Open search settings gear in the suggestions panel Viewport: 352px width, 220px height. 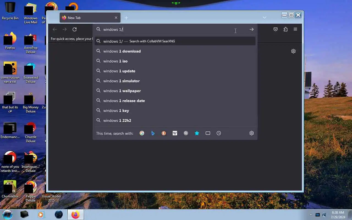pos(252,133)
